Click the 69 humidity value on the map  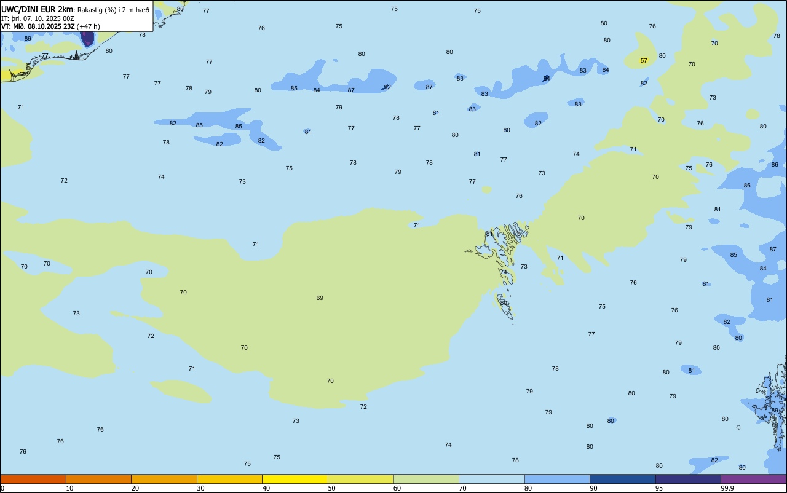320,298
